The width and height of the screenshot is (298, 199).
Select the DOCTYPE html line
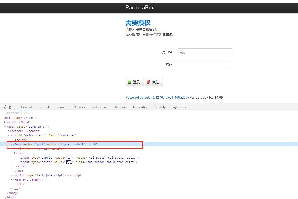16,113
